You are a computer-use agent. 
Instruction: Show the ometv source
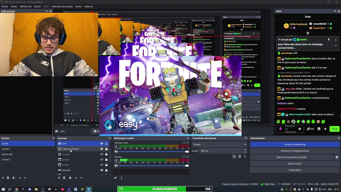pos(102,165)
